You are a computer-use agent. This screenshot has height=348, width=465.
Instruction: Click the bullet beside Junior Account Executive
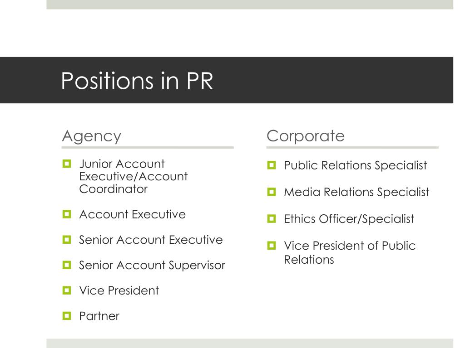(67, 164)
